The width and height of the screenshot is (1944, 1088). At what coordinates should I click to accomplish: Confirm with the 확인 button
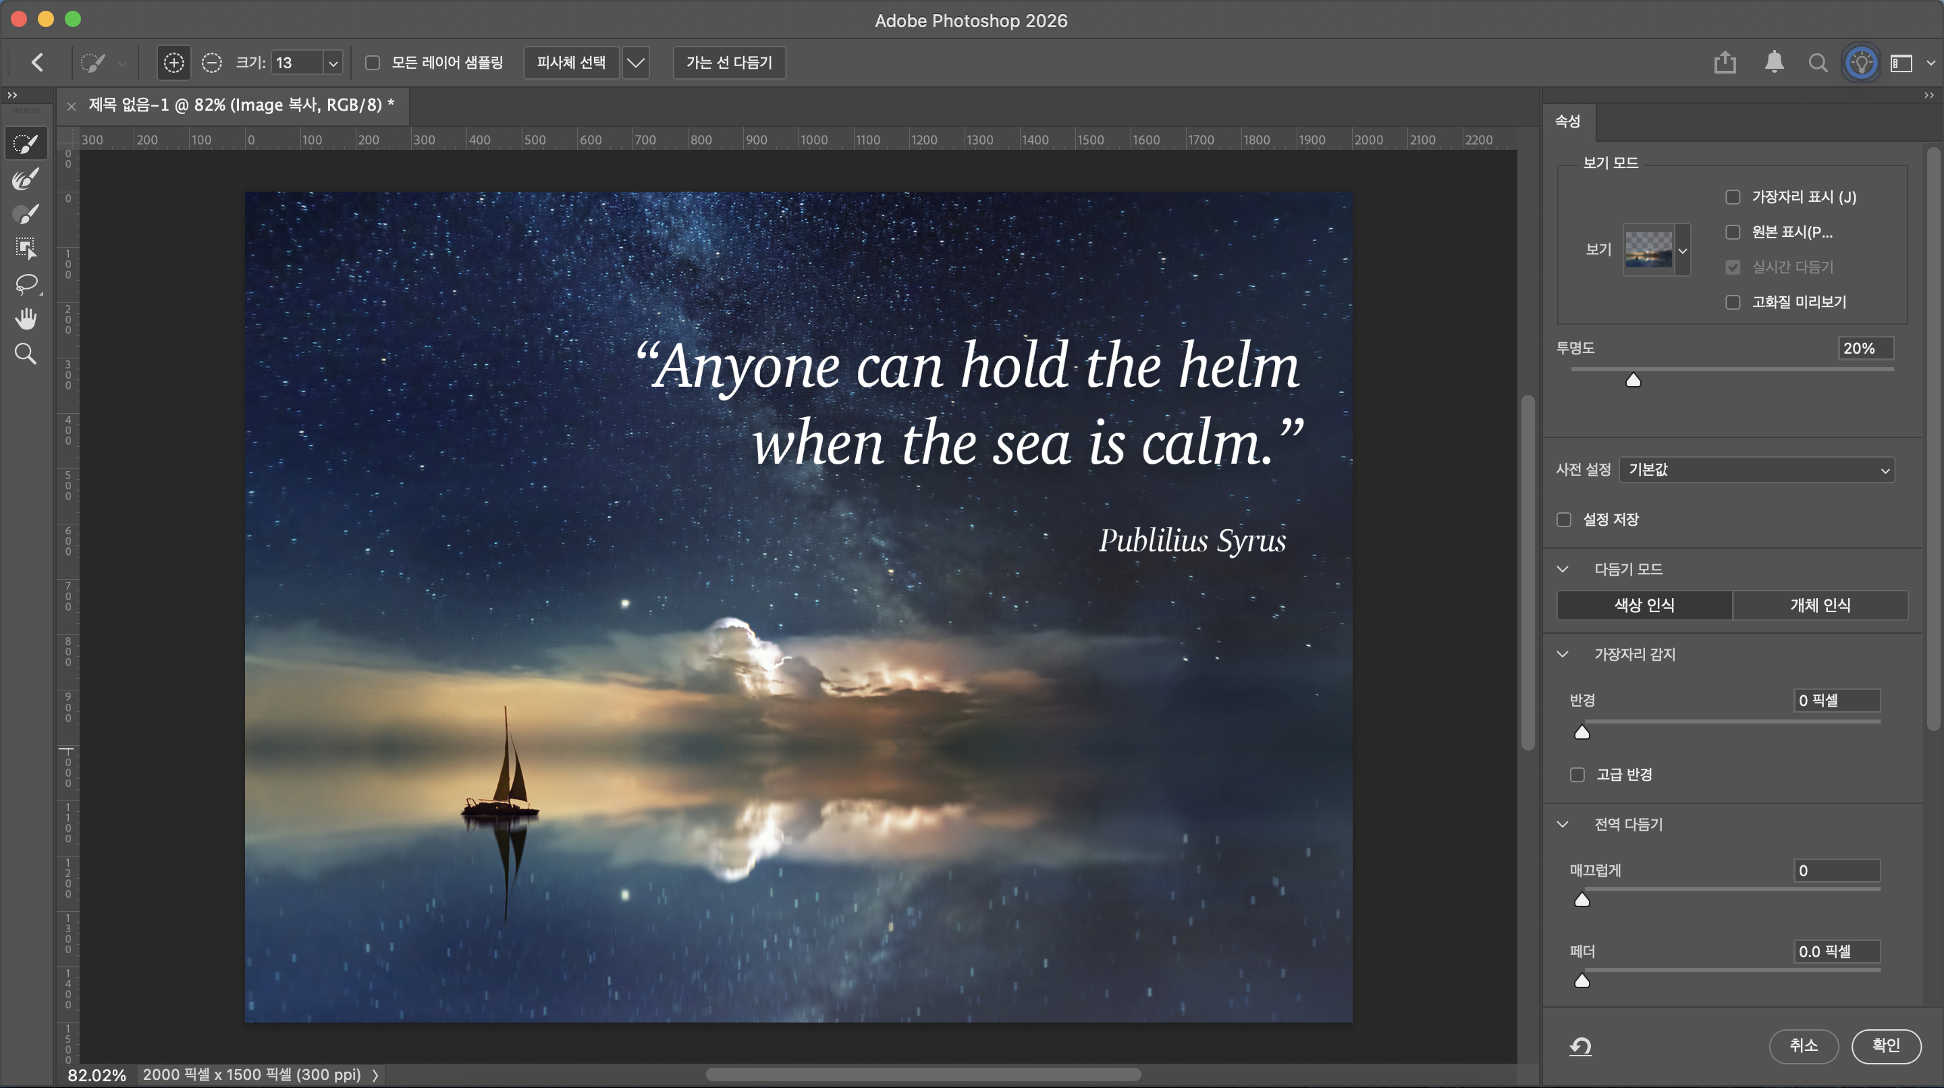(1886, 1045)
